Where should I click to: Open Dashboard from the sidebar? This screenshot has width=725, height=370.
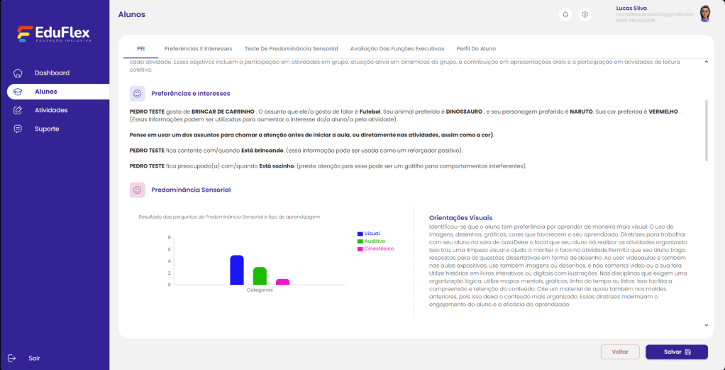pyautogui.click(x=52, y=73)
